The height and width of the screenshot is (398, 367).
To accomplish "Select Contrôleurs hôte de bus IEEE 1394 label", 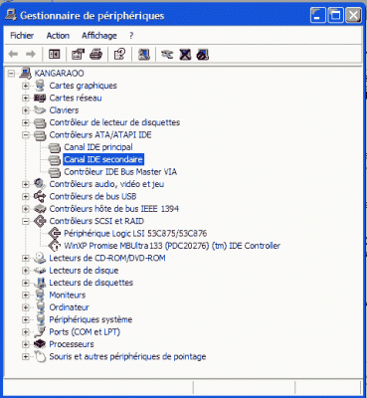I will point(113,209).
